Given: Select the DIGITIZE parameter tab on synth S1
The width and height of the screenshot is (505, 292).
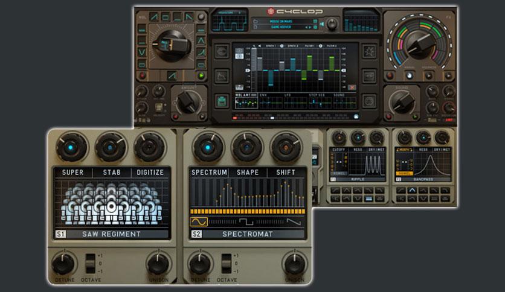Looking at the screenshot, I should [x=150, y=173].
